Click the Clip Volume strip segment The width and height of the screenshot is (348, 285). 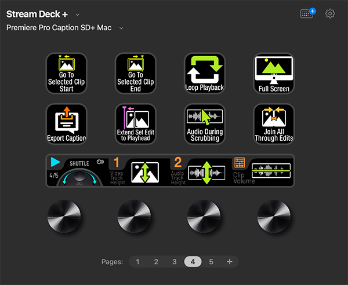pos(263,171)
